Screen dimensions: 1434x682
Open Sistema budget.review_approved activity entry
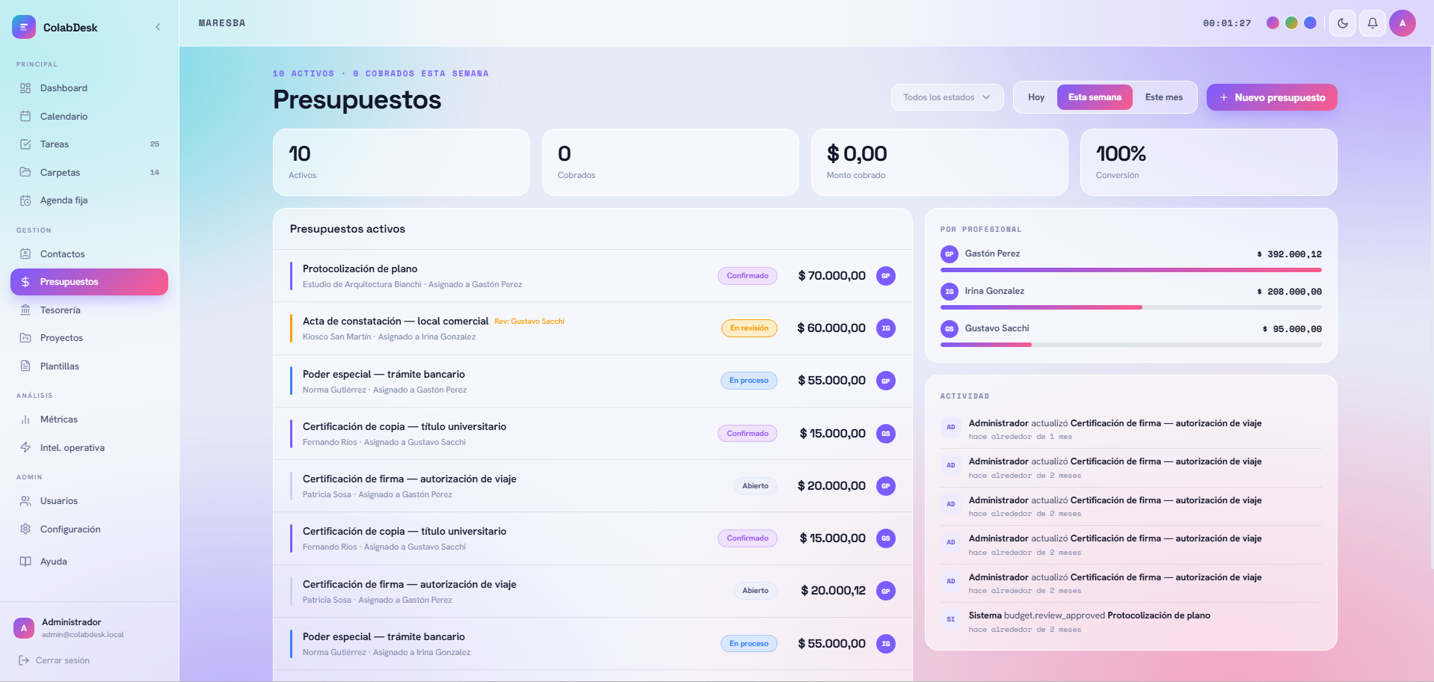coord(1131,622)
